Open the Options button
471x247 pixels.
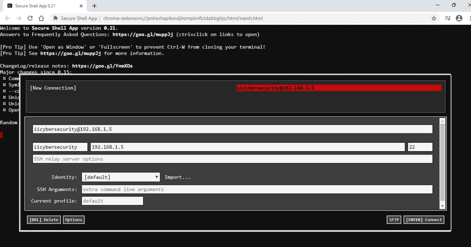coord(73,220)
